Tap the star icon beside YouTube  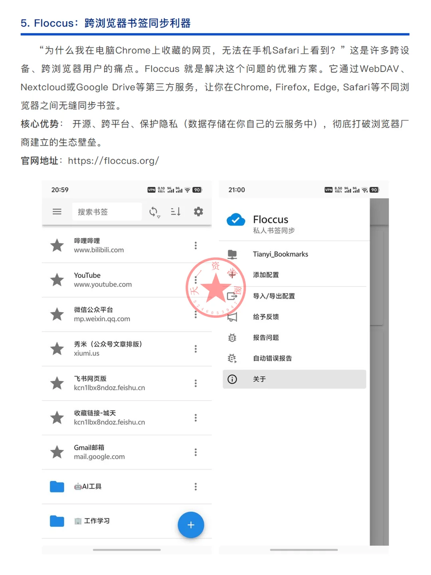coord(57,280)
